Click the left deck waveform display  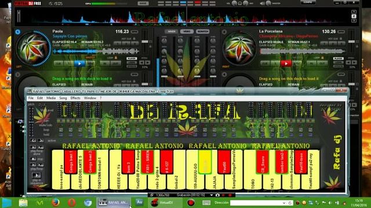[x=96, y=51]
